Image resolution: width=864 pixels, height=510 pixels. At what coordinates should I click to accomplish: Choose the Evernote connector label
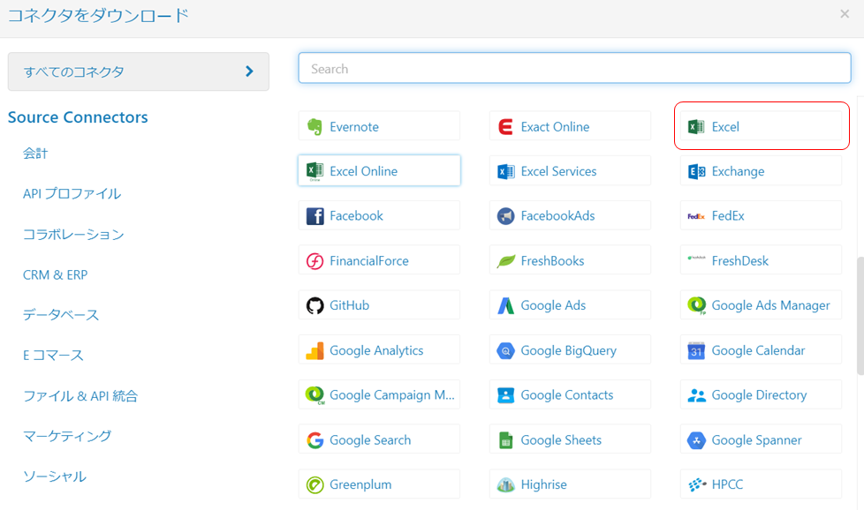[354, 127]
